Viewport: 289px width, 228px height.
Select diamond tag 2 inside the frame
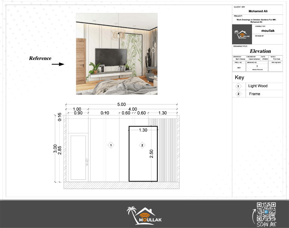pyautogui.click(x=142, y=145)
